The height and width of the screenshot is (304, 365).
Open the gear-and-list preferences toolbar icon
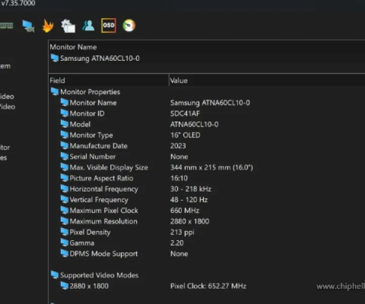click(68, 26)
